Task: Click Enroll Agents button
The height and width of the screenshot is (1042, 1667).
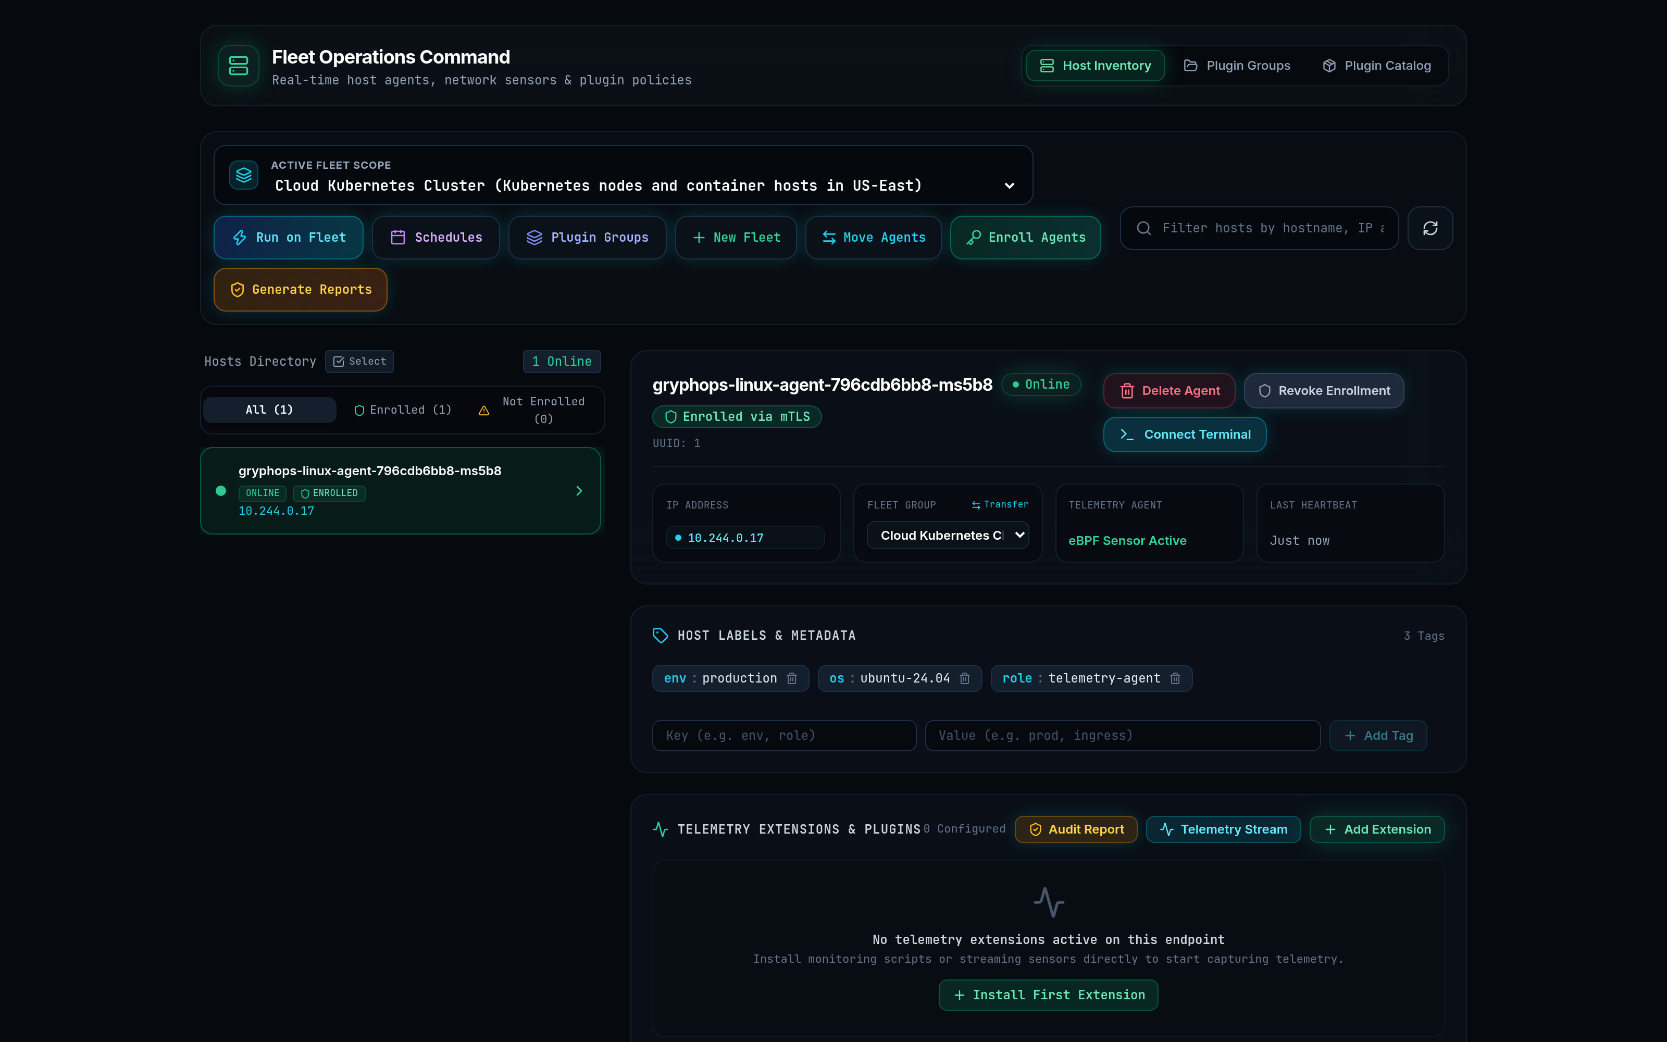Action: click(1026, 238)
